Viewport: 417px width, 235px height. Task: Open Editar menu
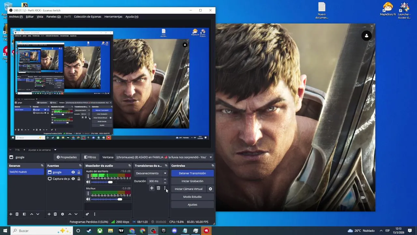pyautogui.click(x=30, y=17)
